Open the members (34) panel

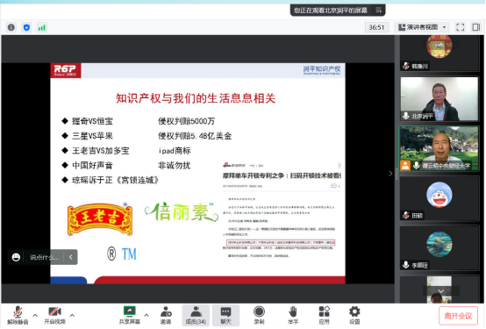[196, 315]
